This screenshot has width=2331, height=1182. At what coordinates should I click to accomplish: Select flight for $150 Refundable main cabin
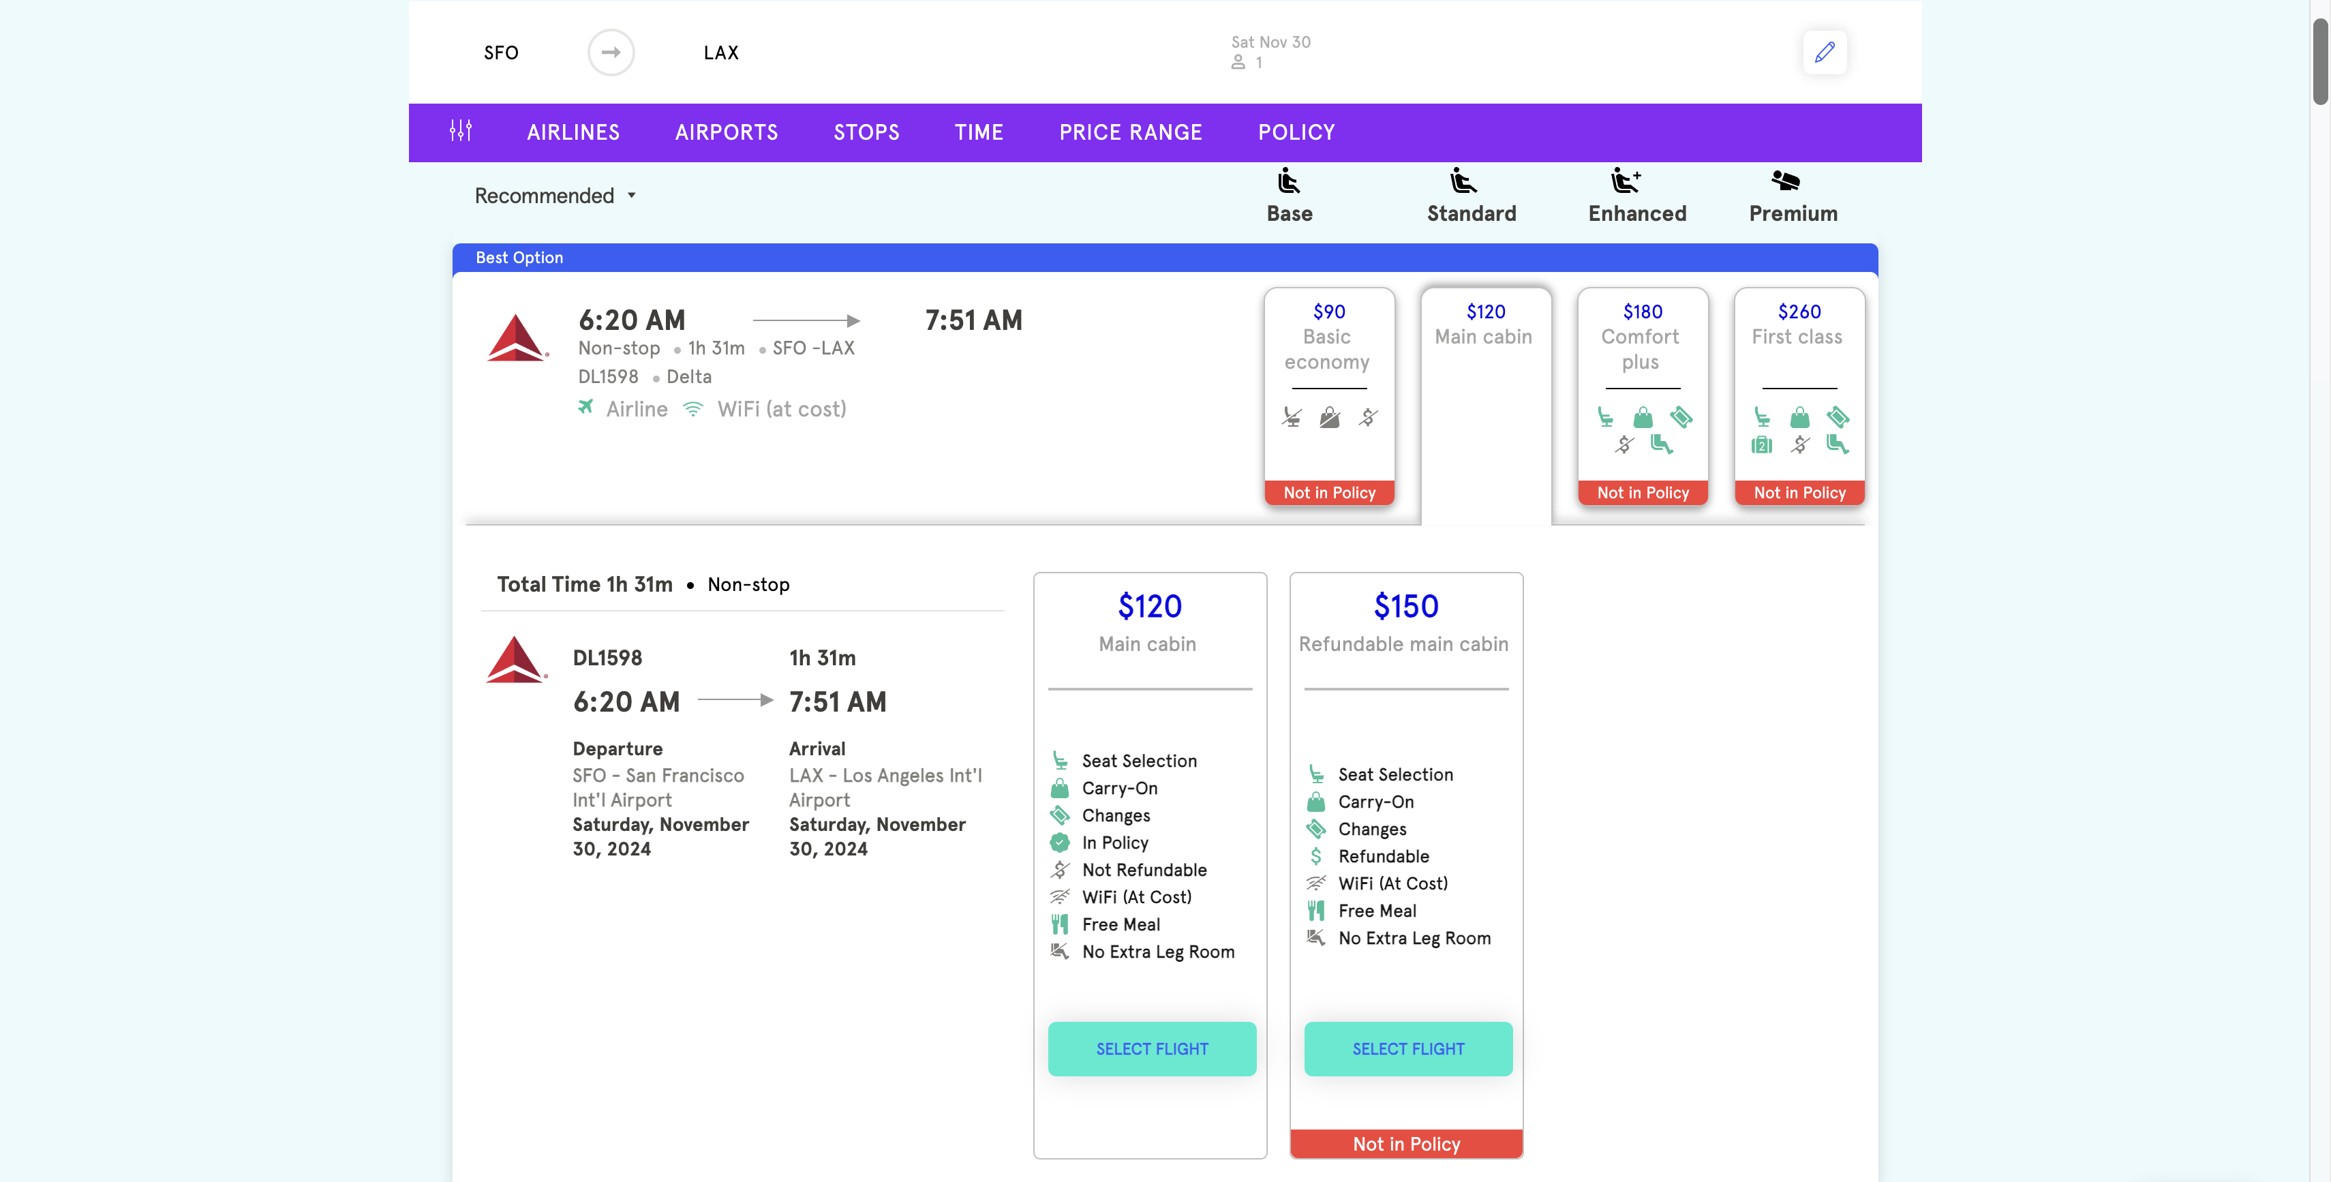[x=1407, y=1048]
